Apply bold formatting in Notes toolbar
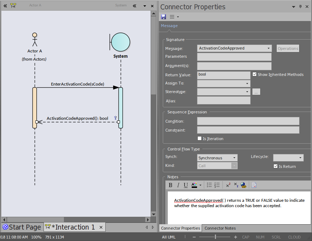Viewport: 312px width, 241px height. tap(171, 185)
